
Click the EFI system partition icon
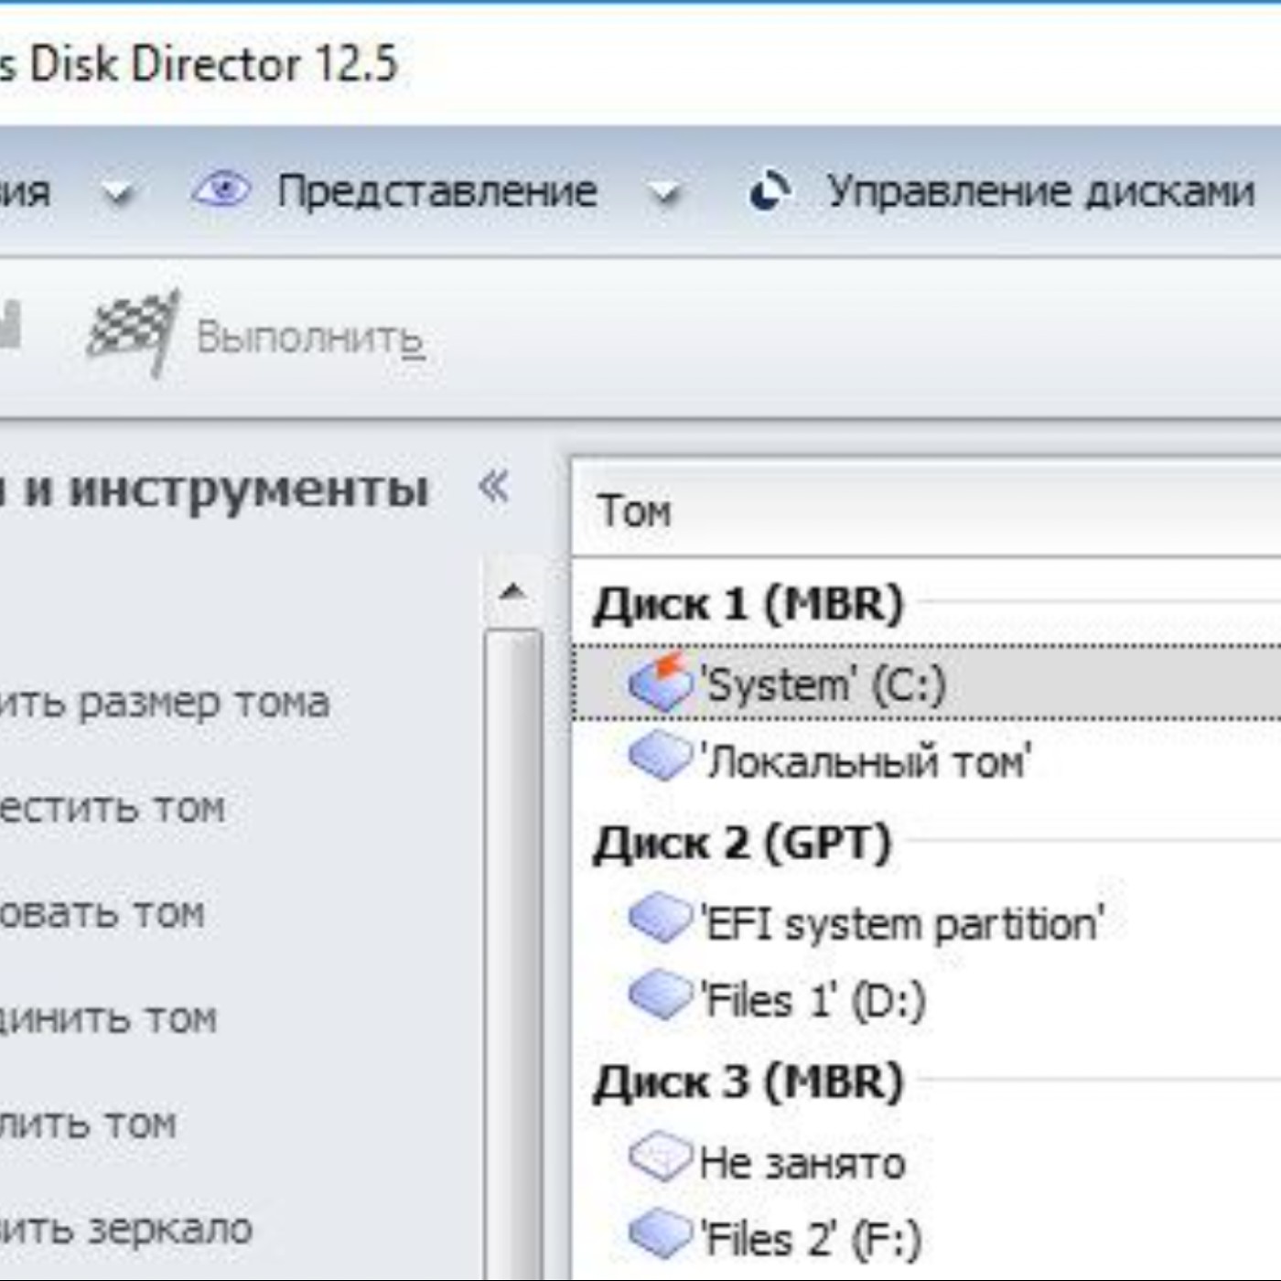click(661, 919)
